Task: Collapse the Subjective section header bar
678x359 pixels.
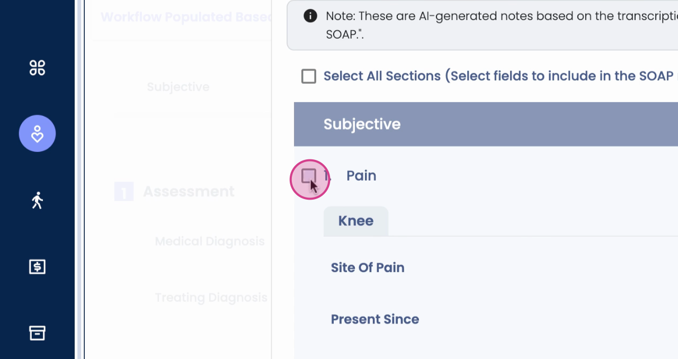Action: click(x=486, y=124)
